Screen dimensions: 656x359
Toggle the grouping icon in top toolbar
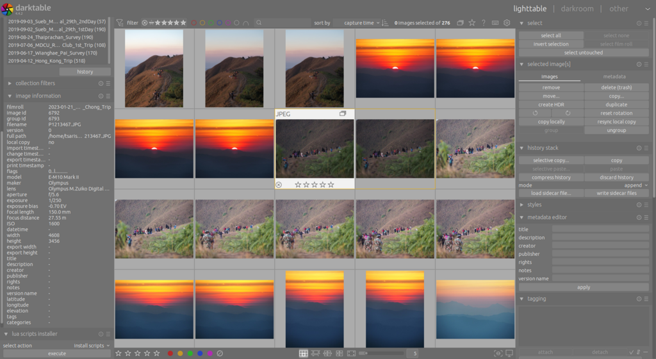tap(460, 23)
